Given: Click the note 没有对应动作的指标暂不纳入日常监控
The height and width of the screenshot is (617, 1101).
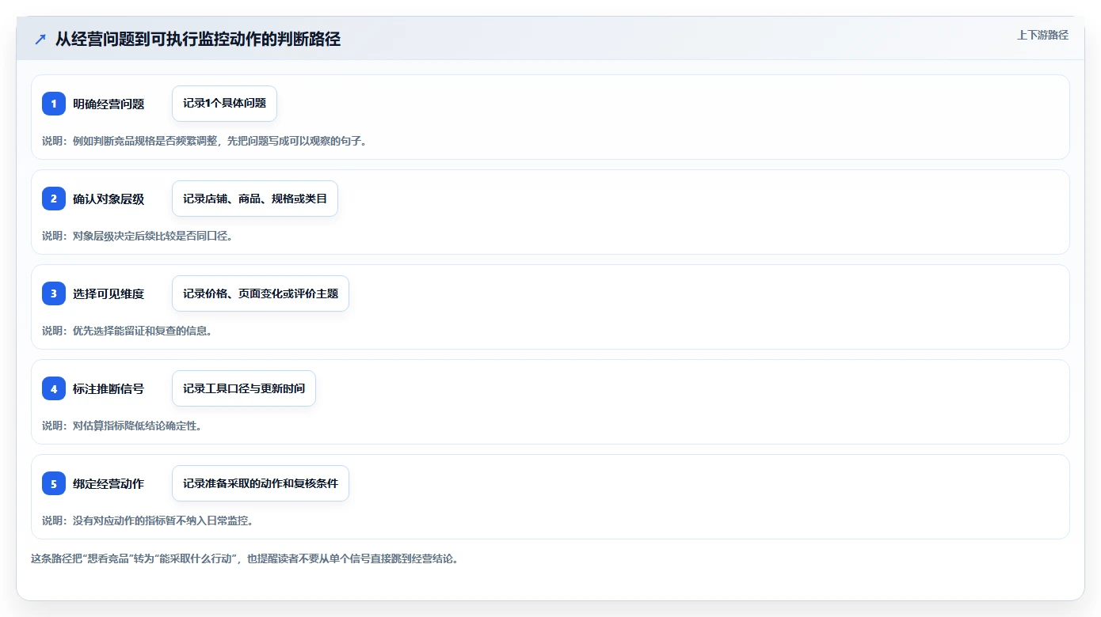Looking at the screenshot, I should click(147, 520).
